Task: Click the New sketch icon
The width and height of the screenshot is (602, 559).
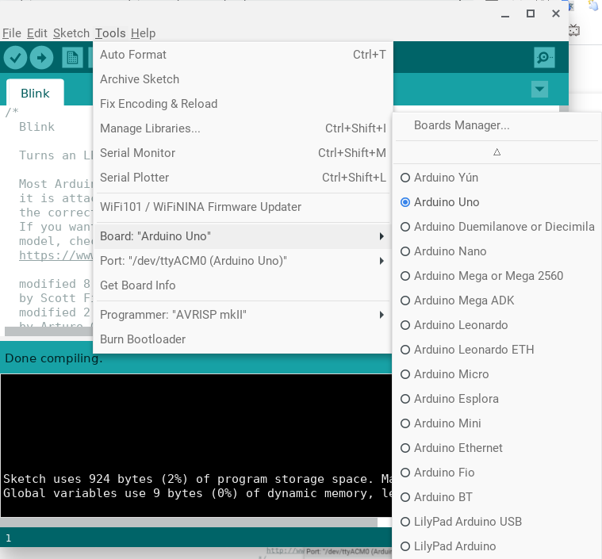Action: (72, 58)
